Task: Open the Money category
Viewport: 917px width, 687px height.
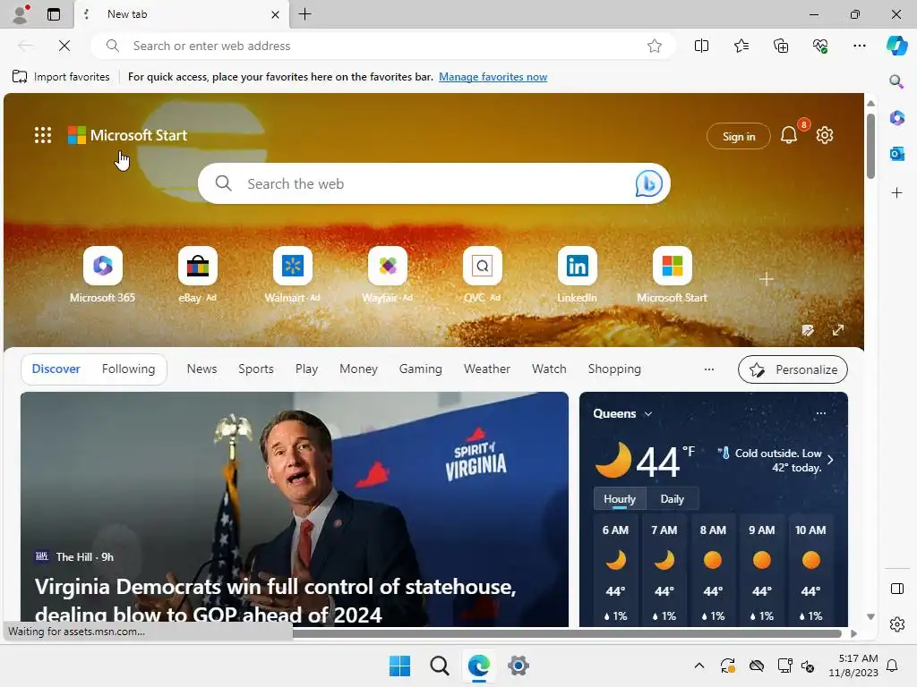Action: coord(358,369)
